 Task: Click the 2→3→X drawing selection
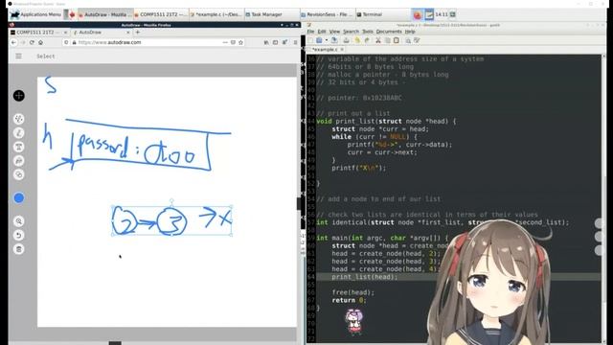pyautogui.click(x=171, y=220)
